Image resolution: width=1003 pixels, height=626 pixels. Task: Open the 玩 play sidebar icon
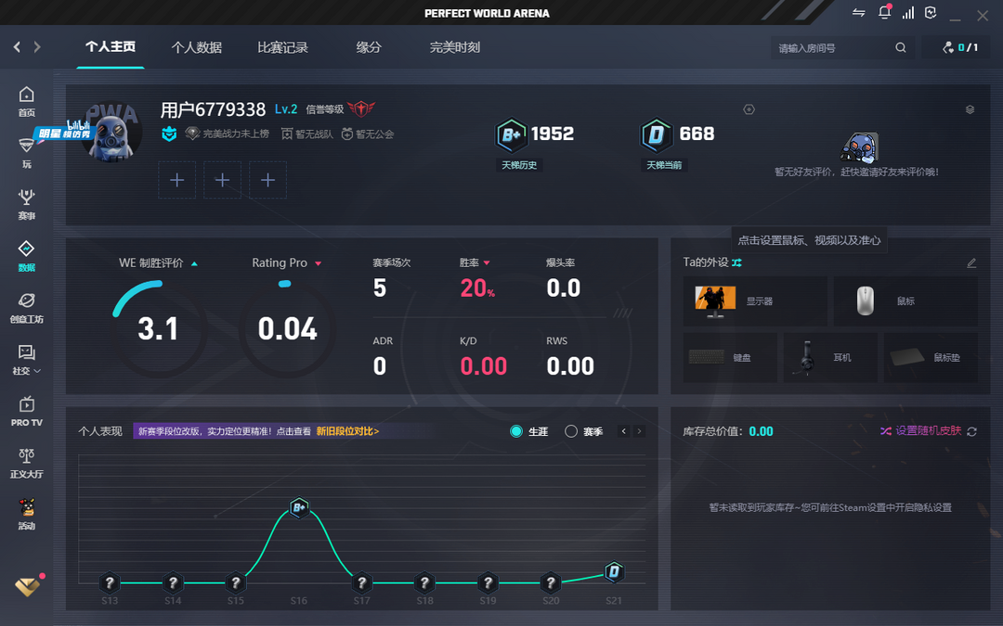[x=26, y=153]
